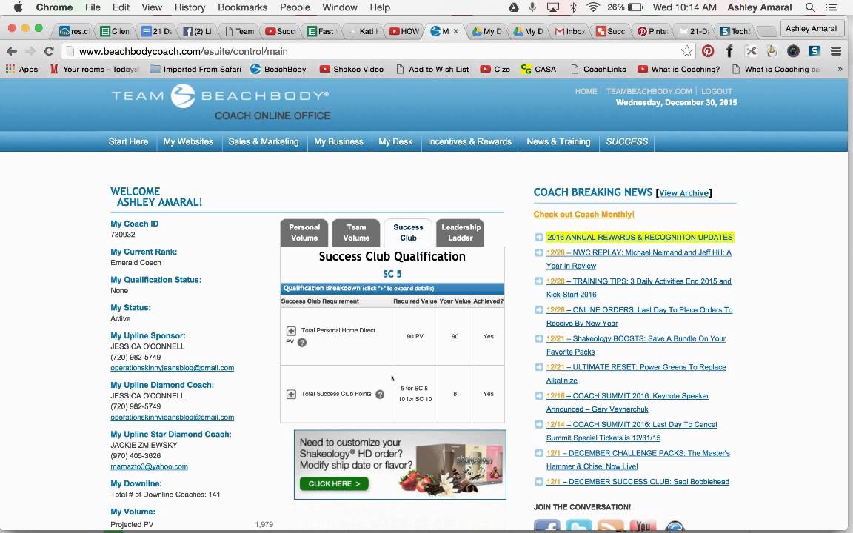
Task: Click help icon beside Total Success Club Points
Action: 380,395
